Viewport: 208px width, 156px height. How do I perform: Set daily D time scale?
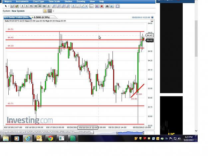[x=49, y=6]
